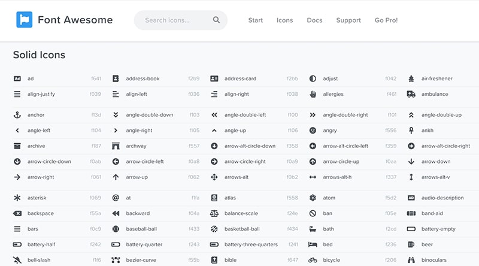The image size is (479, 266).
Task: Select the air-freshener tree icon
Action: 411,78
